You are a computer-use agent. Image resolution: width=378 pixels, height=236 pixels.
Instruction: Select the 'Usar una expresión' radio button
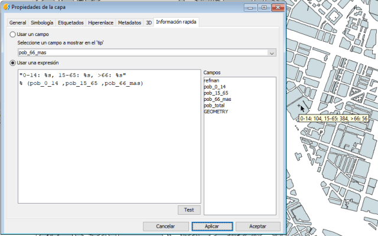click(x=13, y=63)
